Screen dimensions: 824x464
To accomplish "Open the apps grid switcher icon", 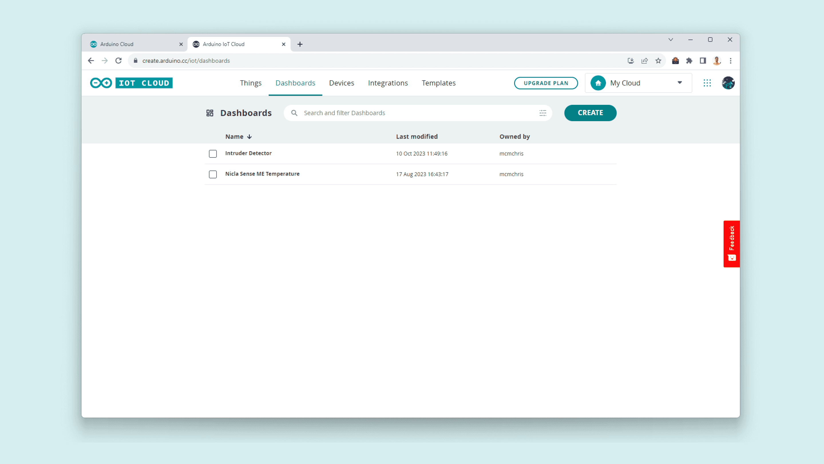I will (707, 83).
